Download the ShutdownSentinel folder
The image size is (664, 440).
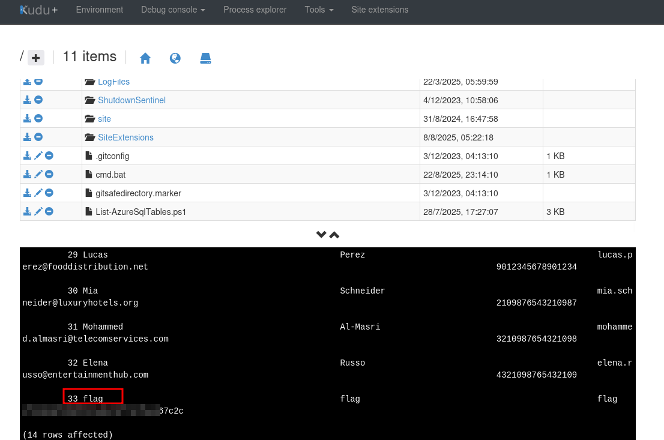(27, 100)
